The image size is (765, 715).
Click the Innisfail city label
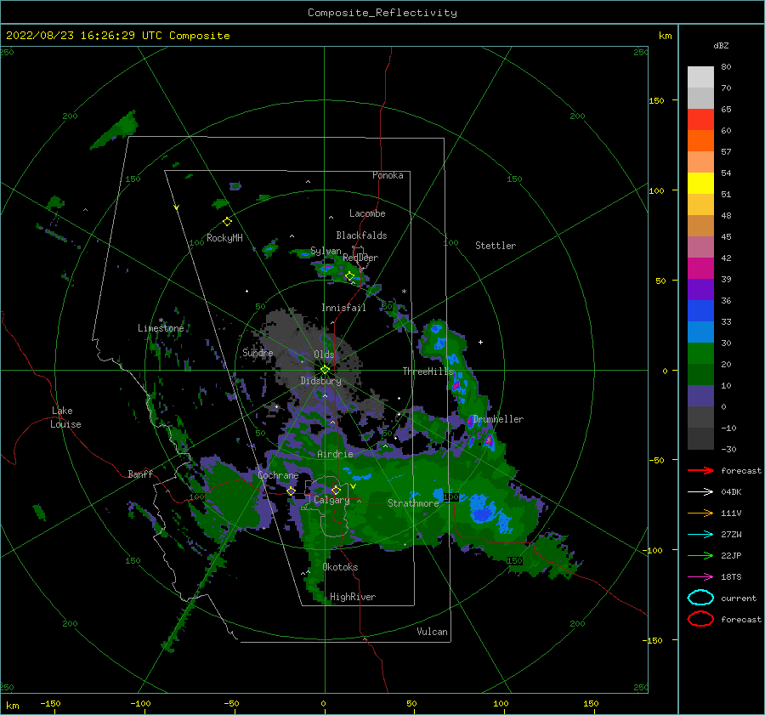pos(343,308)
